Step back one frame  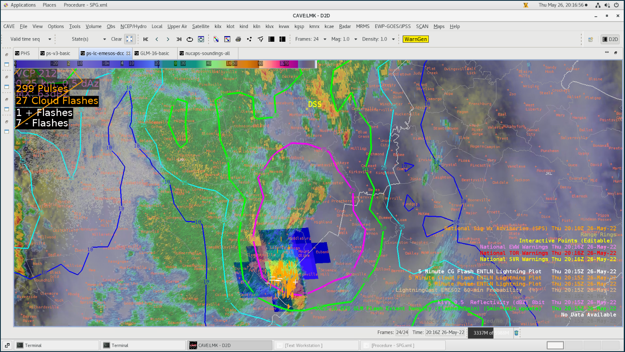click(x=157, y=39)
